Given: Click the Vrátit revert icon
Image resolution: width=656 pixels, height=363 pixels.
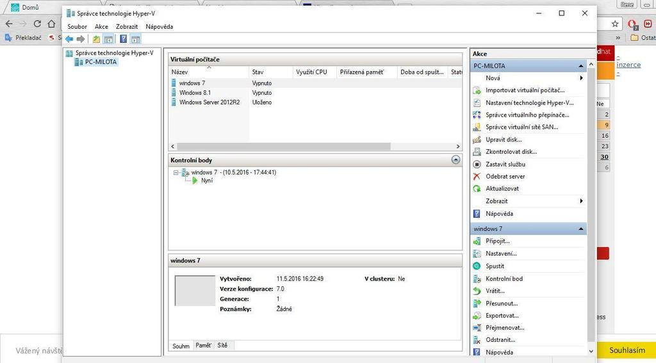Looking at the screenshot, I should point(477,291).
